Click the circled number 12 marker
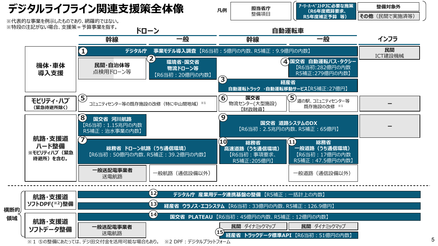Image resolution: width=438 pixels, height=246 pixels. (x=153, y=193)
